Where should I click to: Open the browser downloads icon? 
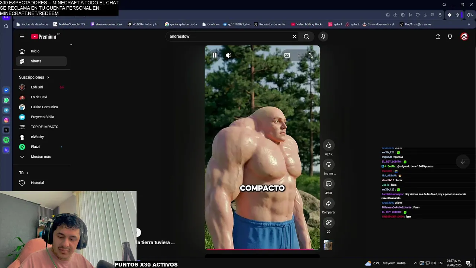click(x=425, y=15)
